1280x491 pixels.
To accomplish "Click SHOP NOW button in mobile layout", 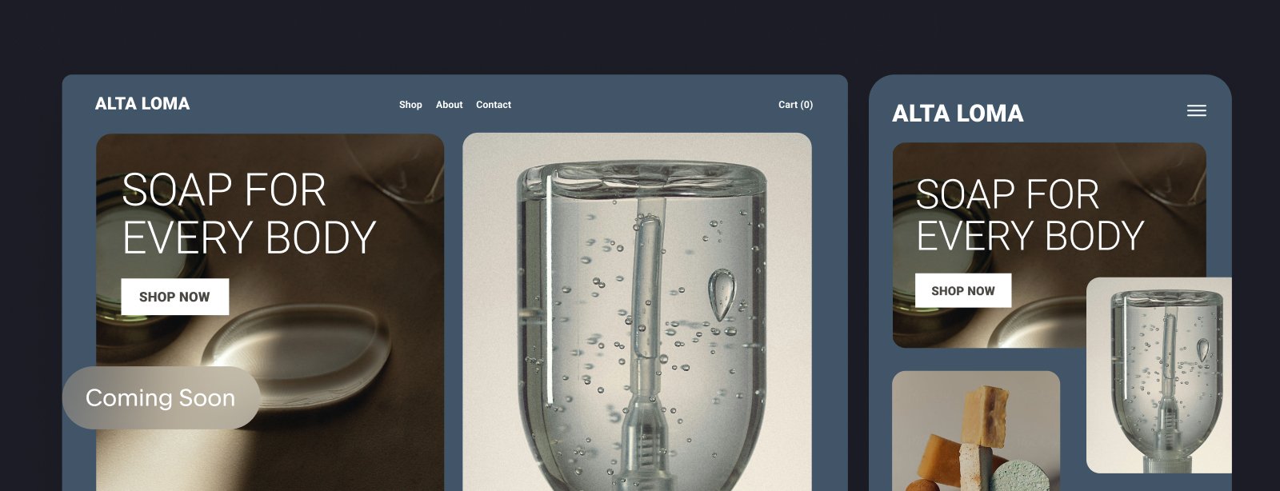I will coord(963,290).
